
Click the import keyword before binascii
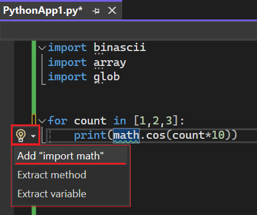pos(67,47)
